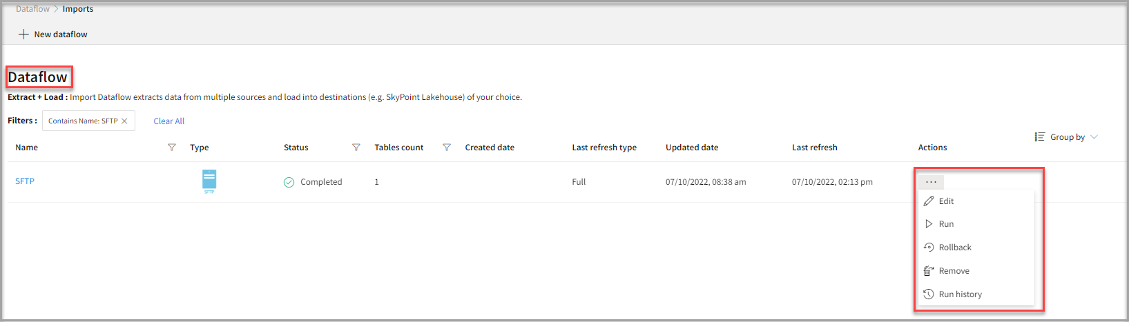Open the Status column filter icon

point(356,148)
